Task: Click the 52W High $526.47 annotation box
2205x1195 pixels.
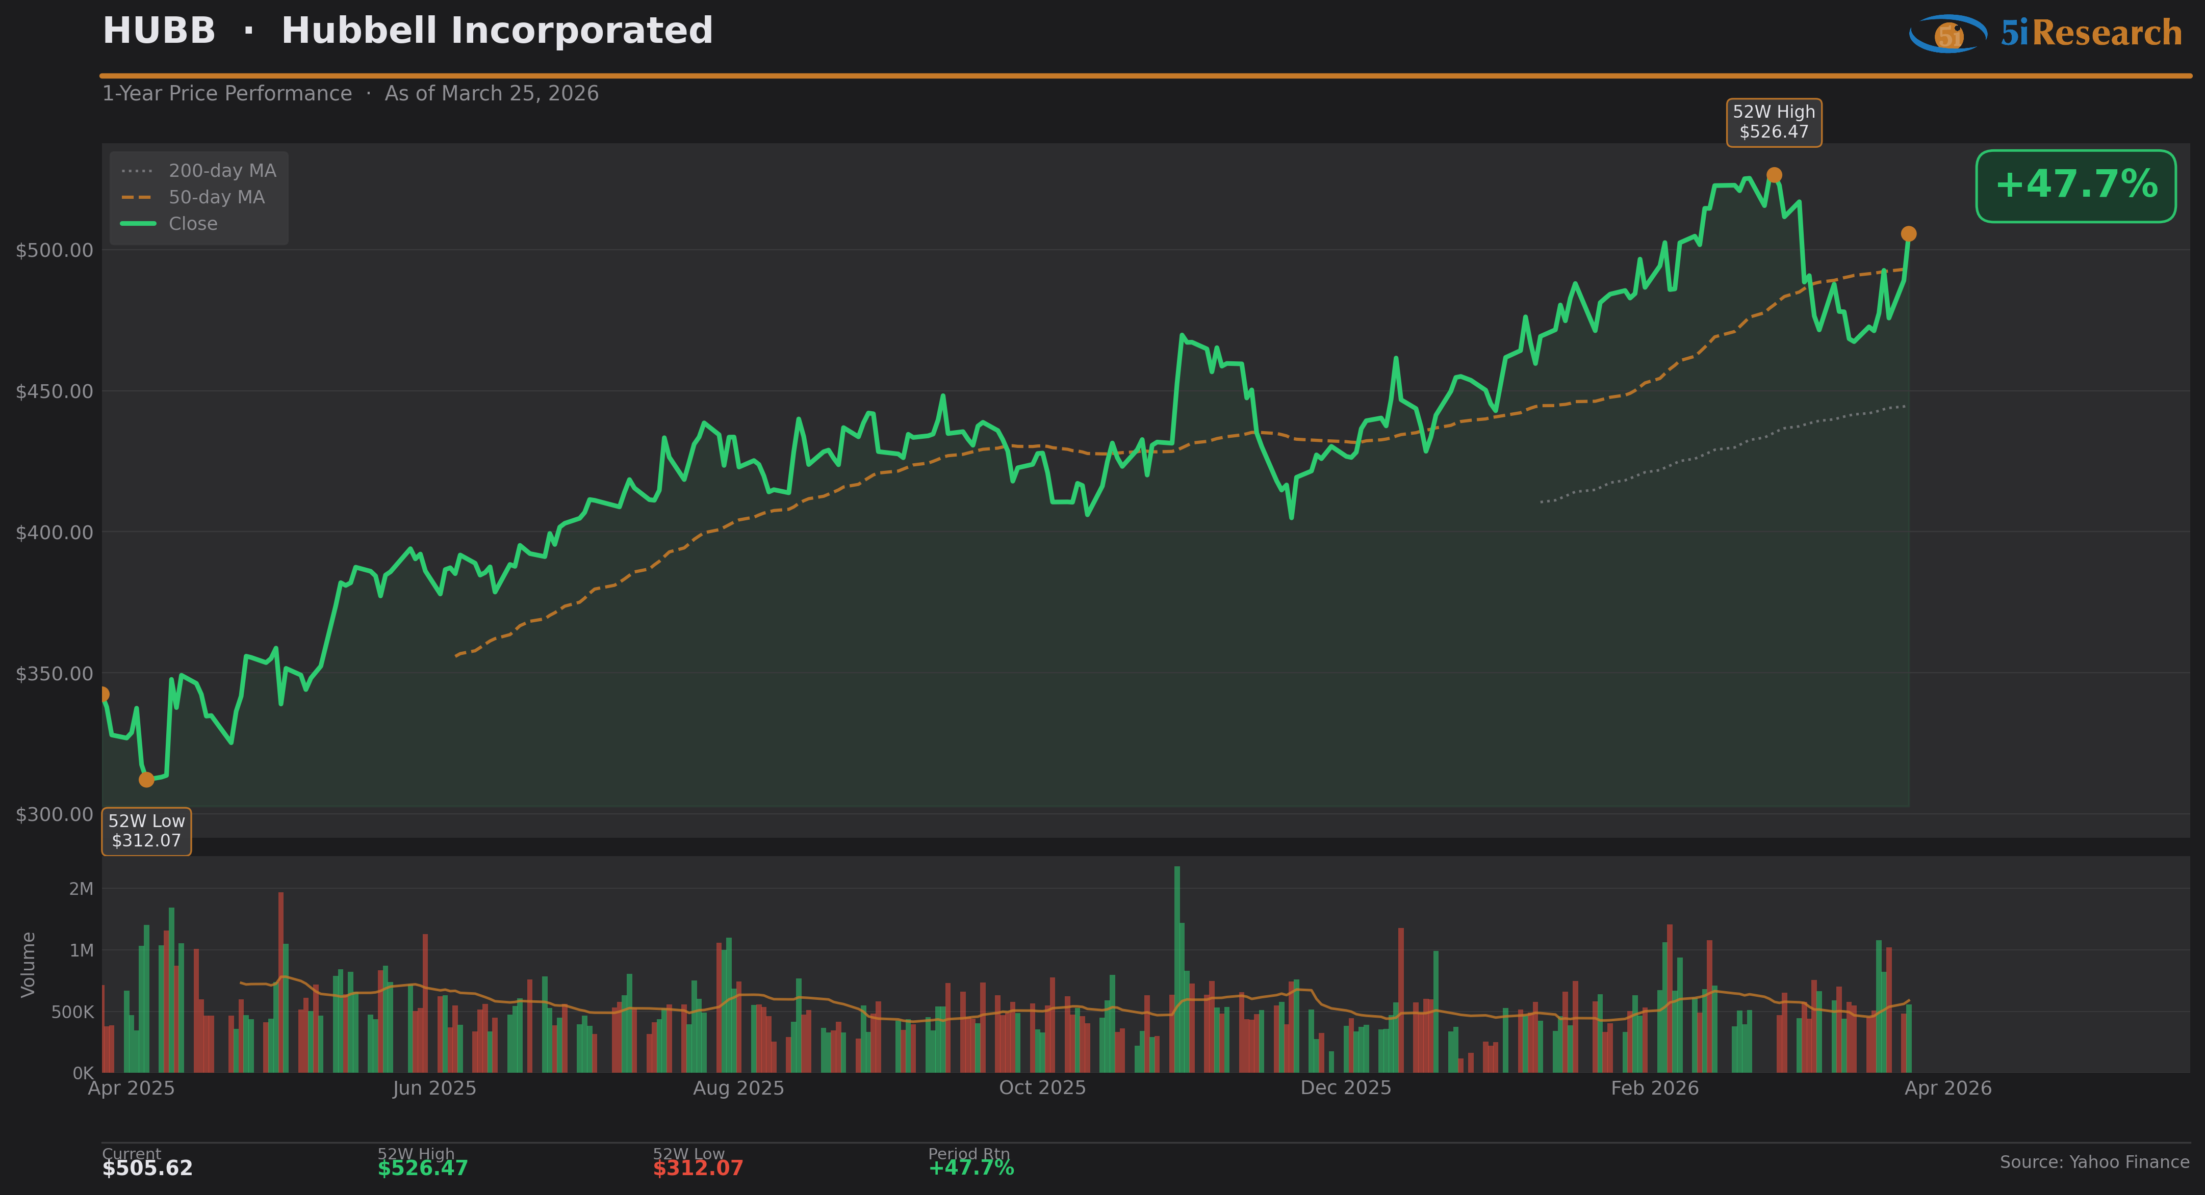Action: (x=1774, y=122)
